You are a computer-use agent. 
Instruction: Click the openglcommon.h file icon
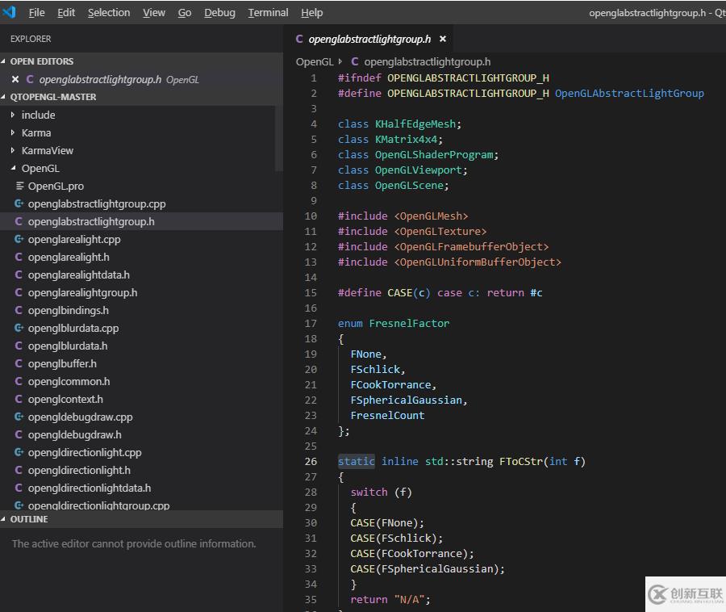click(19, 381)
